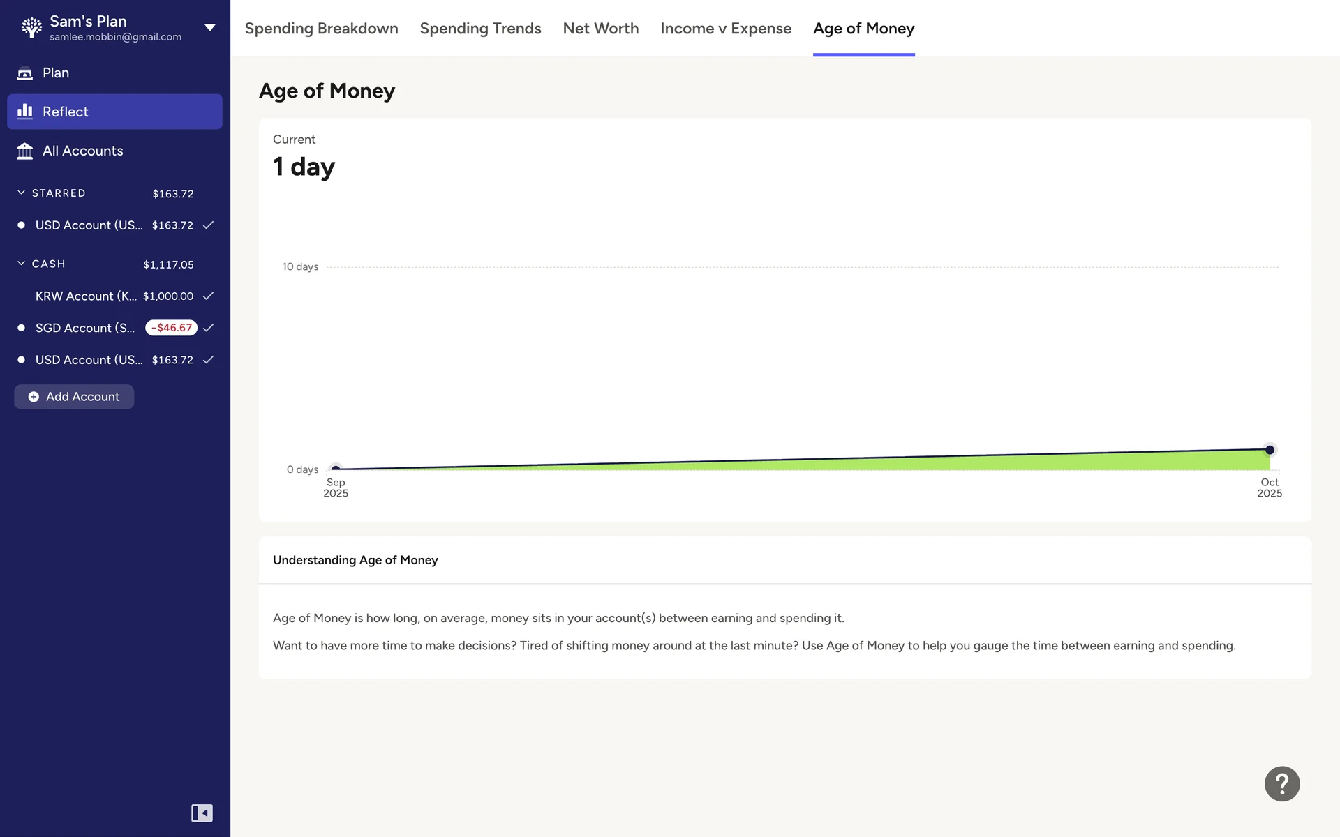Select the KRW Account in sidebar
This screenshot has height=837, width=1340.
coord(86,296)
